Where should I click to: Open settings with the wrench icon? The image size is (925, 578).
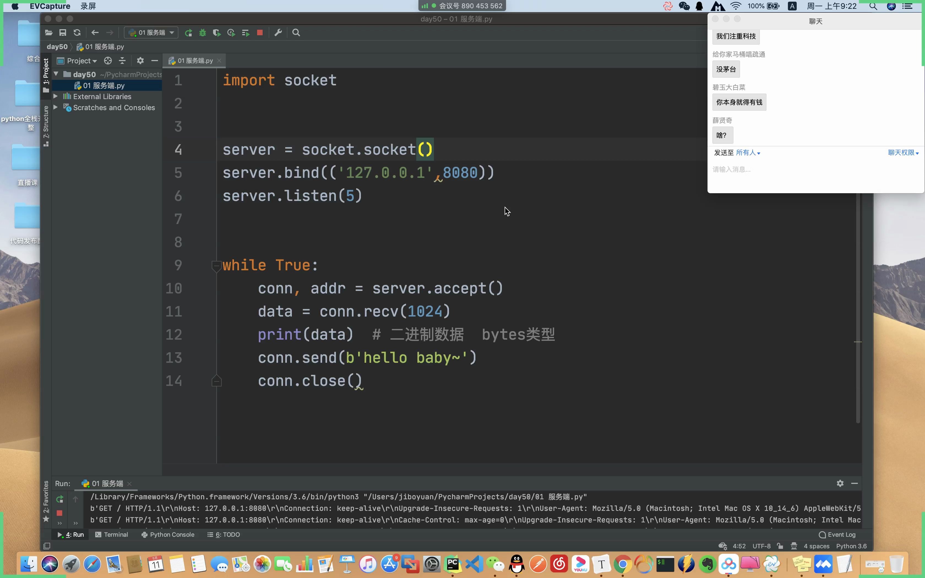278,33
